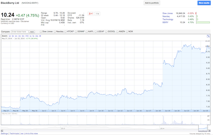This screenshot has height=135, width=213.
Task: Select the NOK compare checkbox
Action: [127, 31]
